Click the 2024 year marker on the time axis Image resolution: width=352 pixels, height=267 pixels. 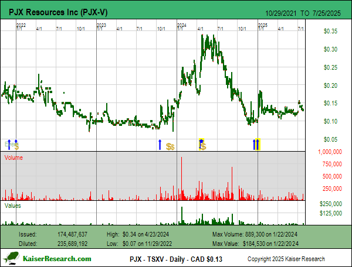click(182, 25)
